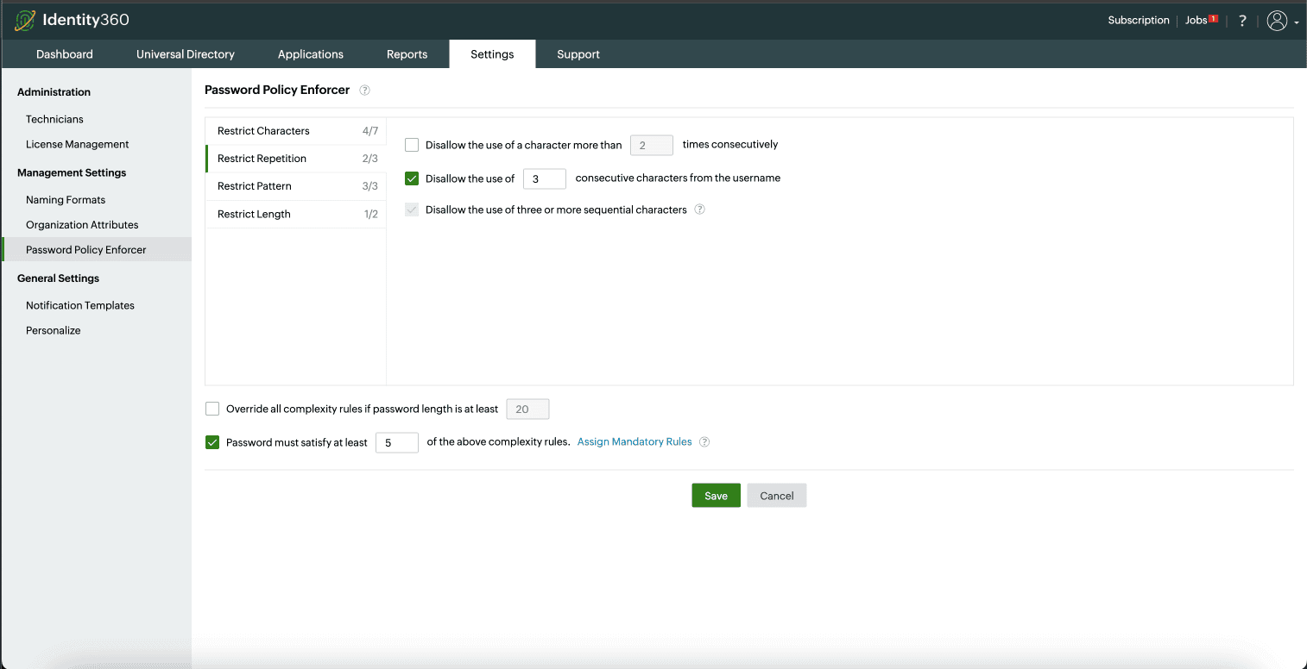Viewport: 1307px width, 669px height.
Task: Click the Administration section heading
Action: (x=54, y=92)
